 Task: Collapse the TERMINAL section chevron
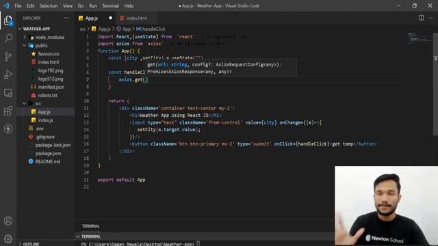pos(77,236)
